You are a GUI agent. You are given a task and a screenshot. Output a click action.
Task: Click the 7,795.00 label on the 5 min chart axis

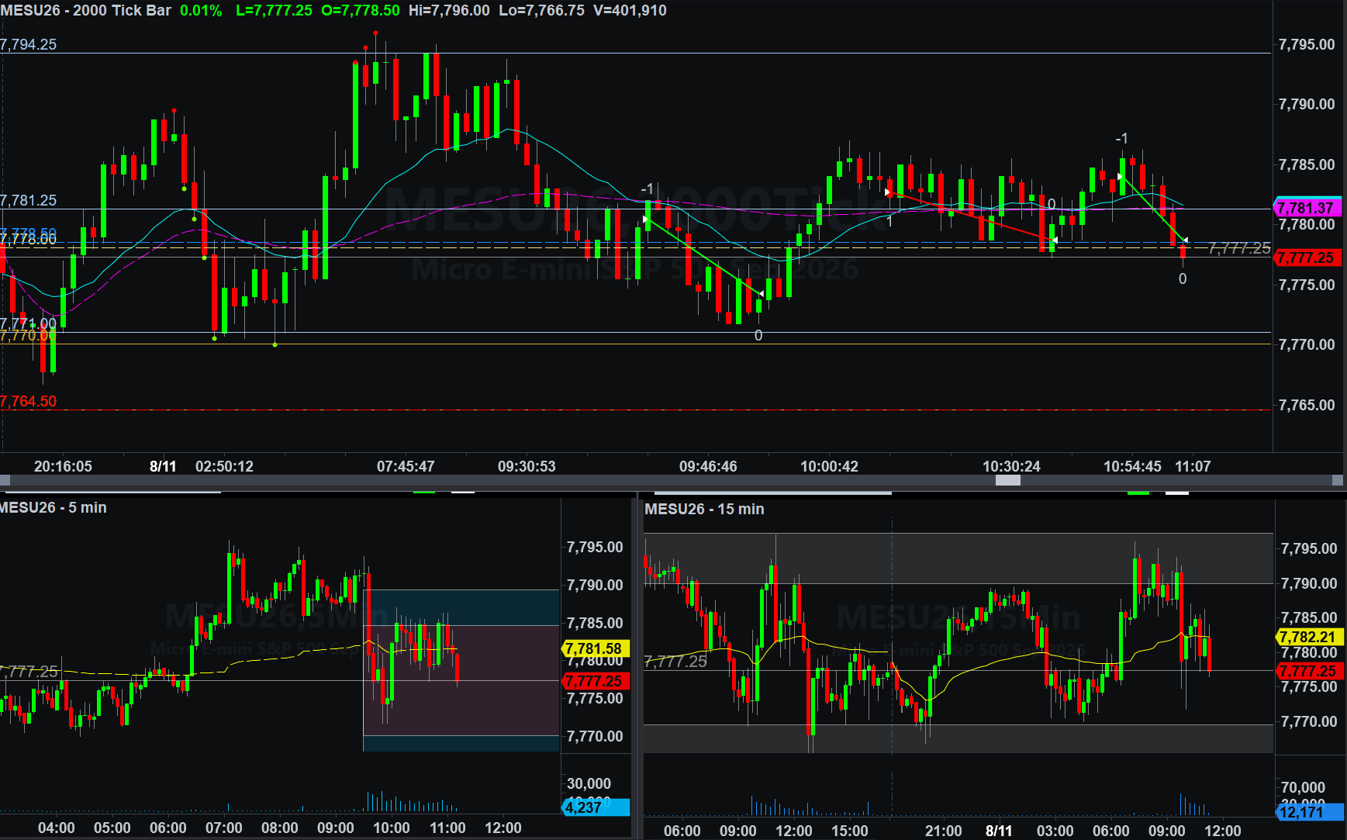pyautogui.click(x=595, y=547)
